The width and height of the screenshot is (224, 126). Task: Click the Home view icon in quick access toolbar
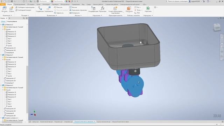pyautogui.click(x=24, y=1)
